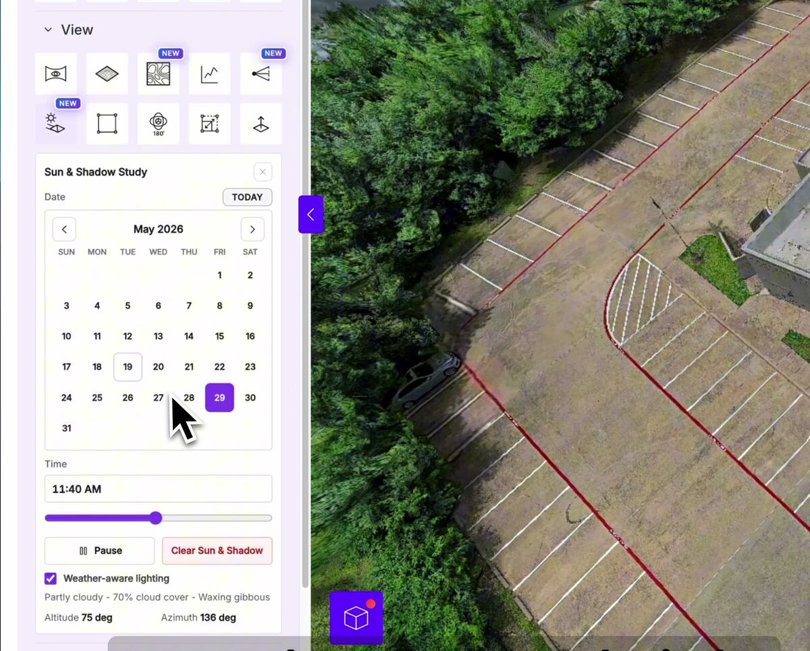The height and width of the screenshot is (651, 810).
Task: Open the 3D cube button with red dot
Action: (x=356, y=617)
